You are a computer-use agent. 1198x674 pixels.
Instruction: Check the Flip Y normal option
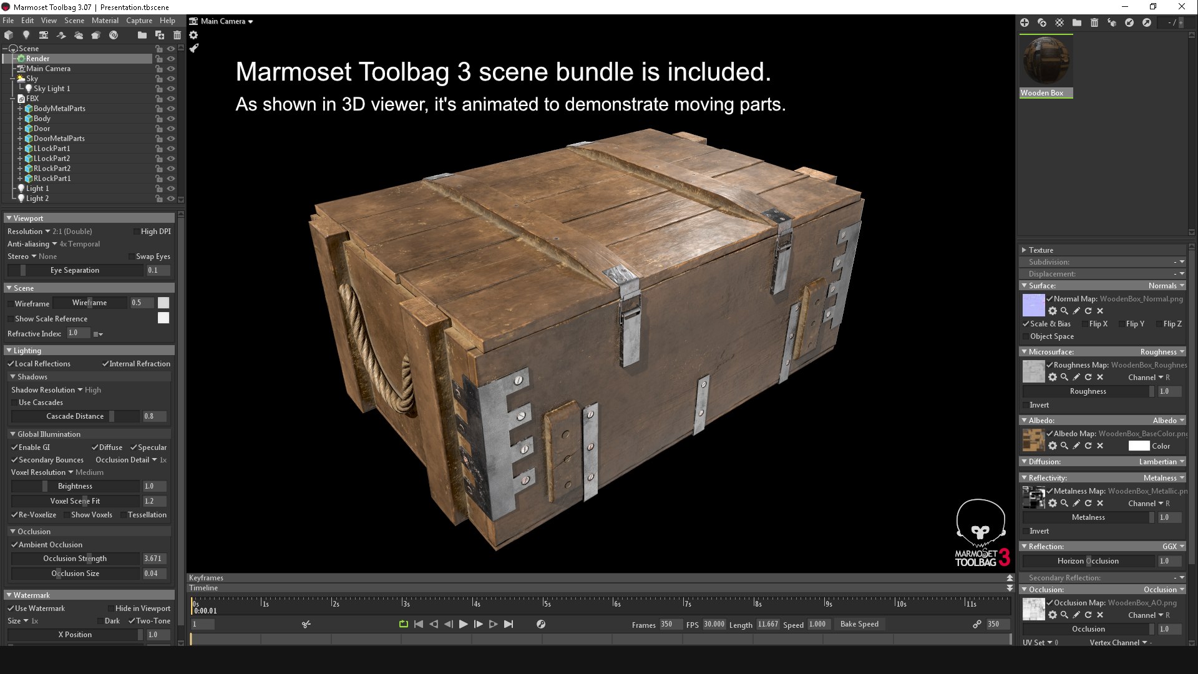pos(1121,324)
